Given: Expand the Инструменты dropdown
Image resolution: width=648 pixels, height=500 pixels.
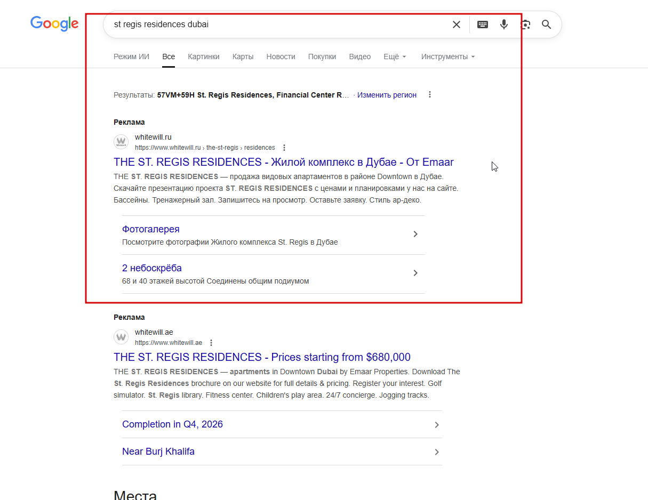Looking at the screenshot, I should [x=448, y=57].
